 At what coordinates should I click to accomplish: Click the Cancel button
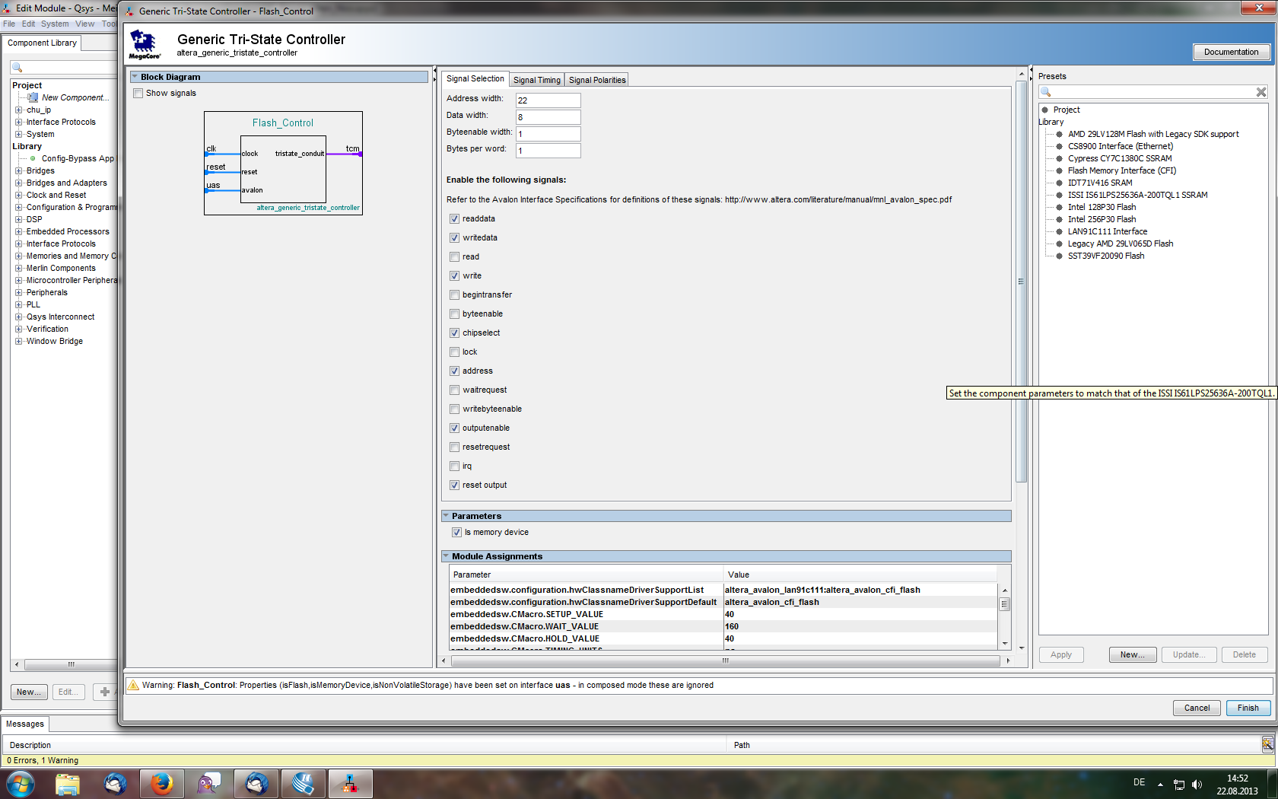pyautogui.click(x=1197, y=708)
